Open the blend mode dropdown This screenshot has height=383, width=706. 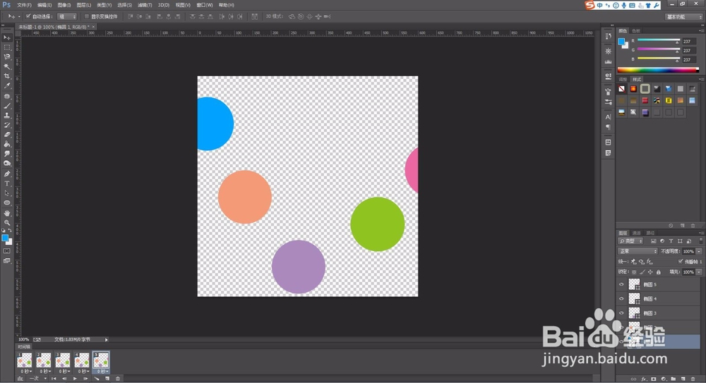pos(638,251)
